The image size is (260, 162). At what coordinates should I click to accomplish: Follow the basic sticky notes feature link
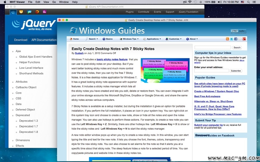click(112, 59)
